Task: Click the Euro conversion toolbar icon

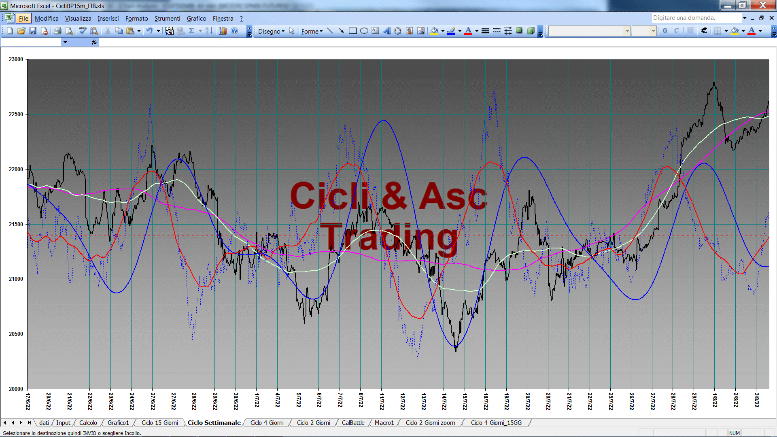Action: [x=170, y=31]
